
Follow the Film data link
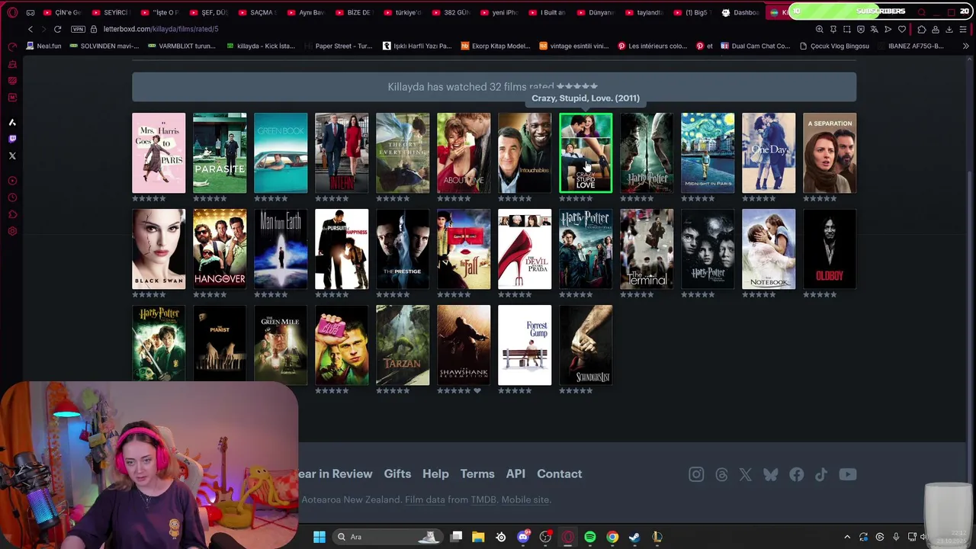[425, 499]
